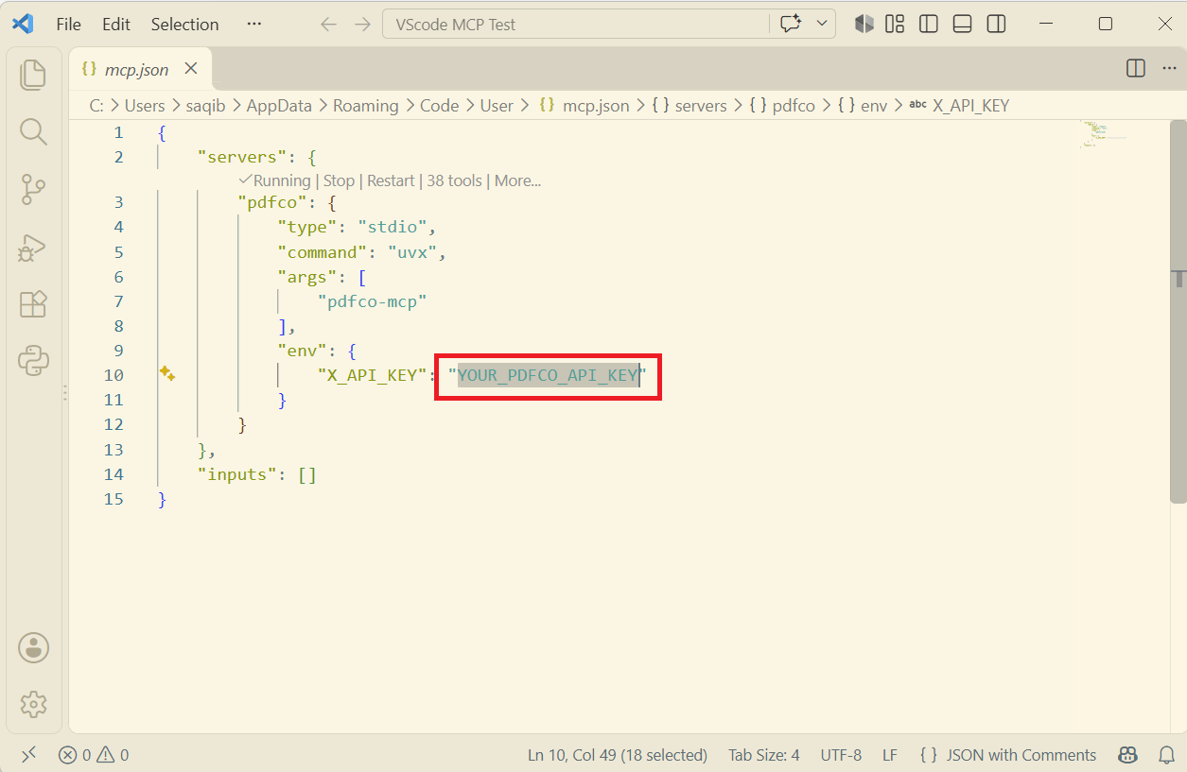Click the "uvx" value on line 5
Viewport: 1187px width, 772px height.
[412, 252]
